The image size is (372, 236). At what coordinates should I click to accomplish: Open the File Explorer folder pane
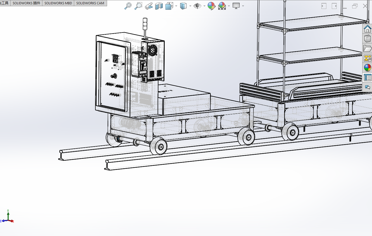tap(367, 49)
